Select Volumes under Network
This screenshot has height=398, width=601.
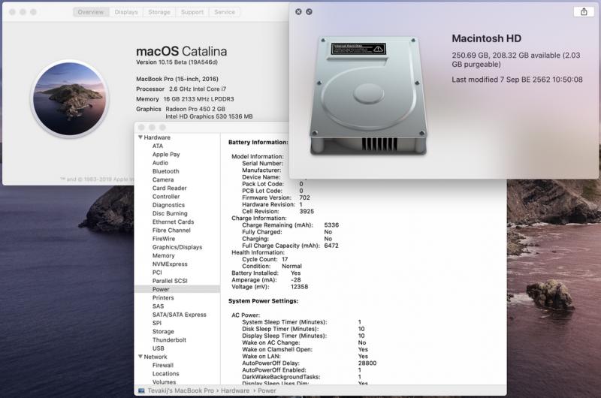pyautogui.click(x=164, y=382)
